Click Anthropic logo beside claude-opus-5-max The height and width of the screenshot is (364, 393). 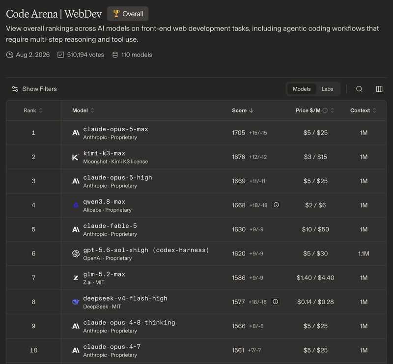[x=76, y=133]
